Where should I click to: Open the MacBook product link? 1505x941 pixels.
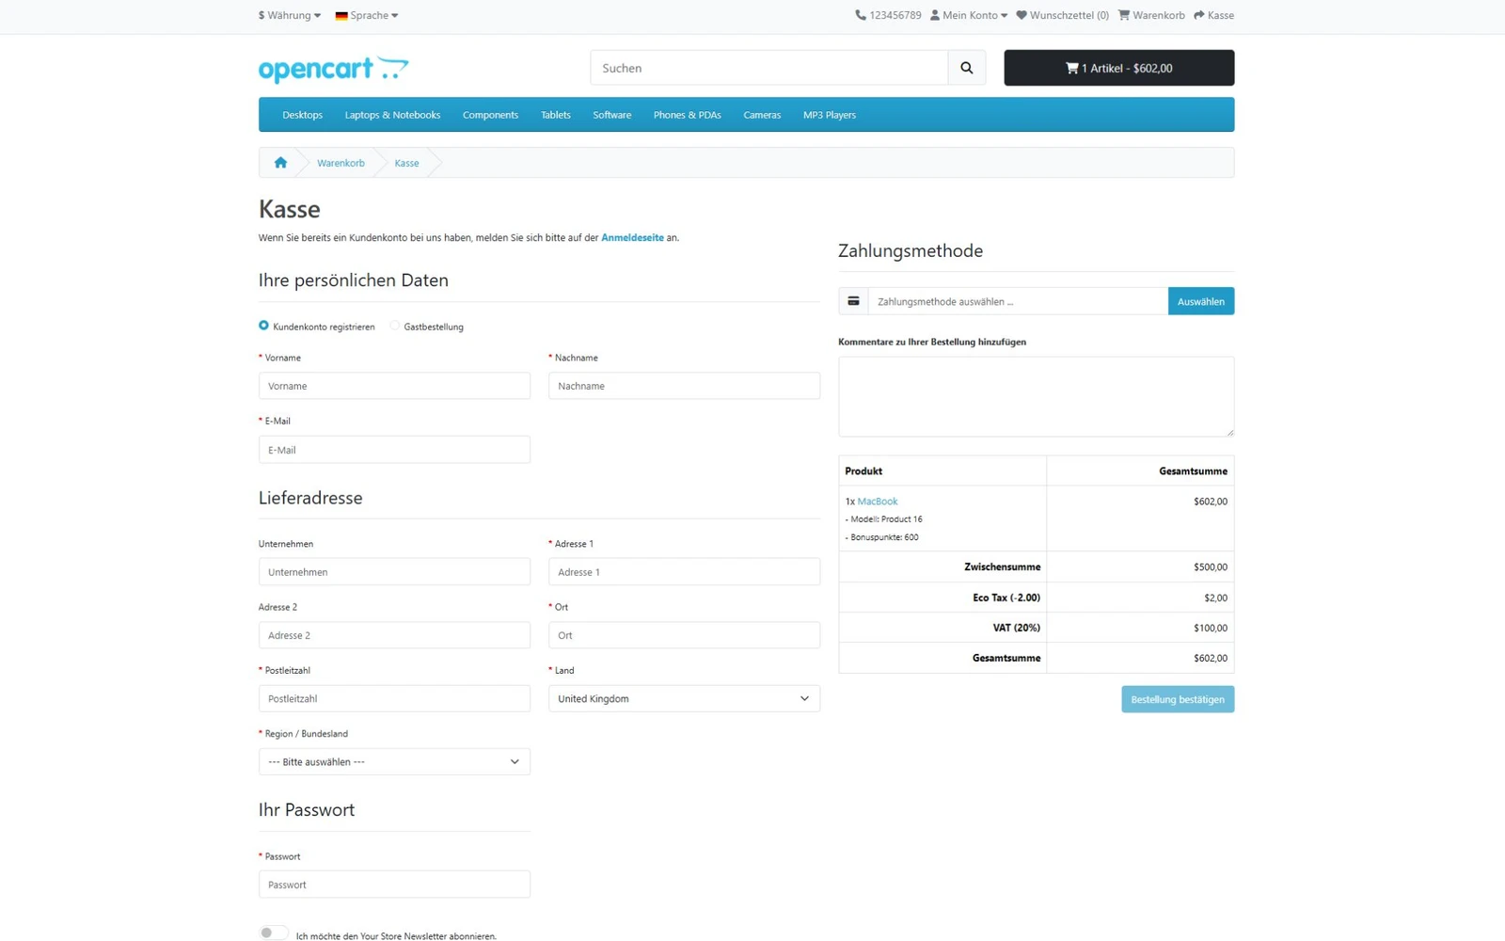pyautogui.click(x=878, y=502)
